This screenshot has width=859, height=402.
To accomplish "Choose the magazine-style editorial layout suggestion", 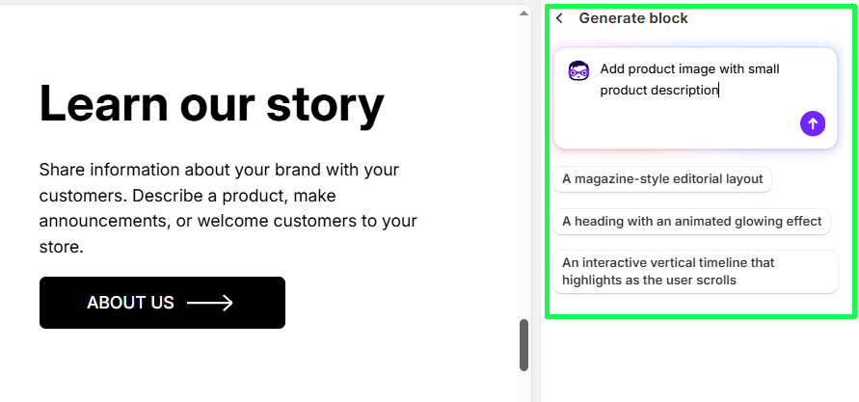I will [x=662, y=178].
